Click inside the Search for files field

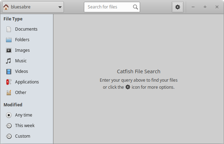[x=109, y=7]
